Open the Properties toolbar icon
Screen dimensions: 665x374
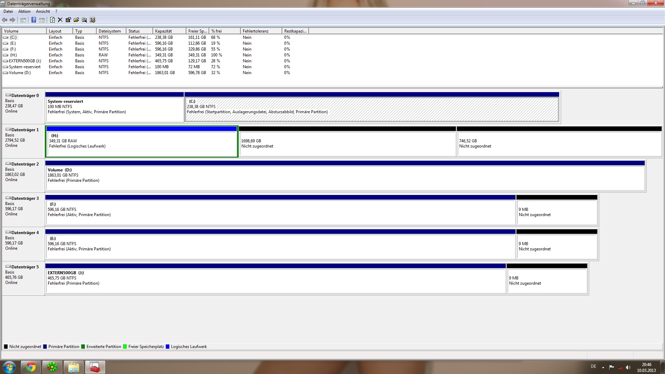click(68, 20)
